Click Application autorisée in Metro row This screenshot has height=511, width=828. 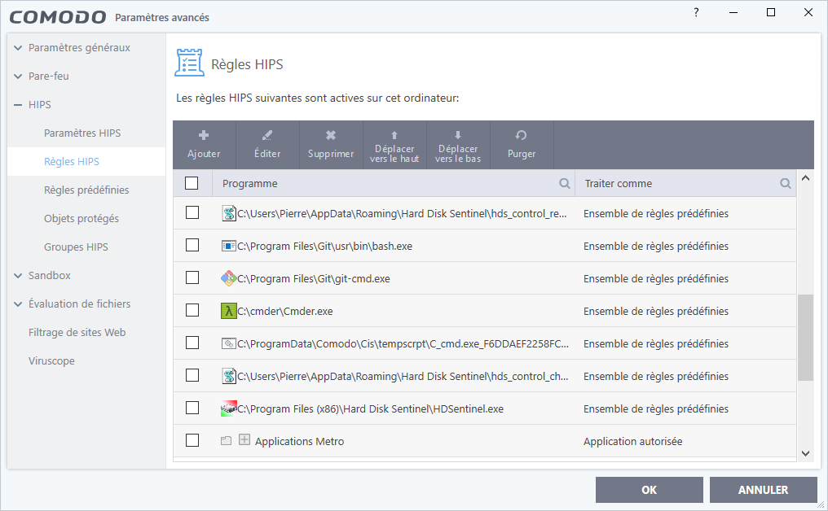[x=632, y=441]
